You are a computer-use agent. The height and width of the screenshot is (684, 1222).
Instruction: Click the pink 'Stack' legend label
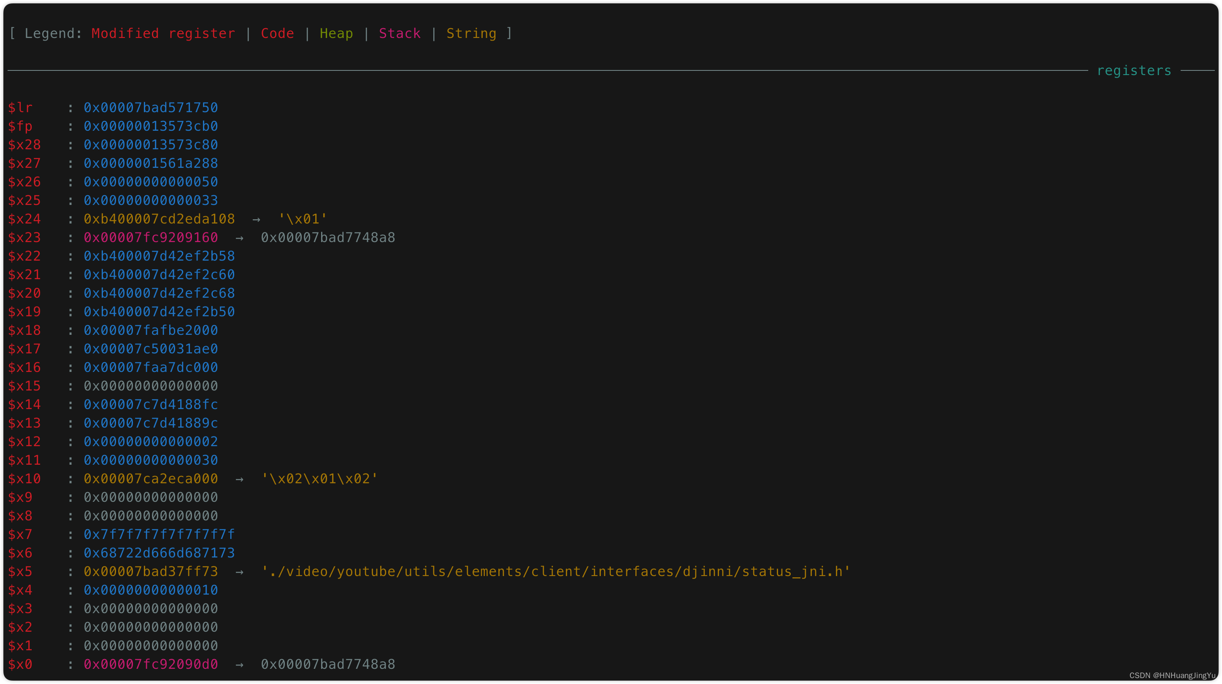tap(400, 33)
